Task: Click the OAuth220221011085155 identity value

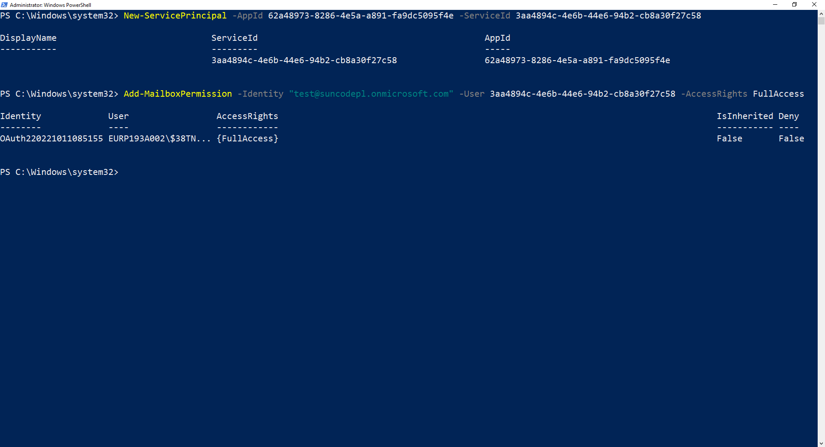Action: coord(52,139)
